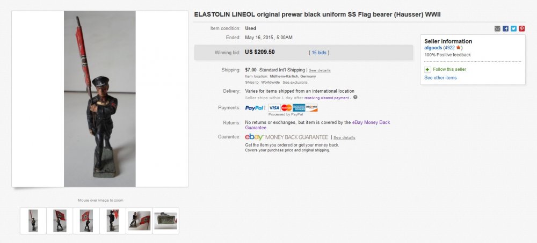Click the seller's orange feedback star
The image size is (537, 243).
click(x=458, y=48)
